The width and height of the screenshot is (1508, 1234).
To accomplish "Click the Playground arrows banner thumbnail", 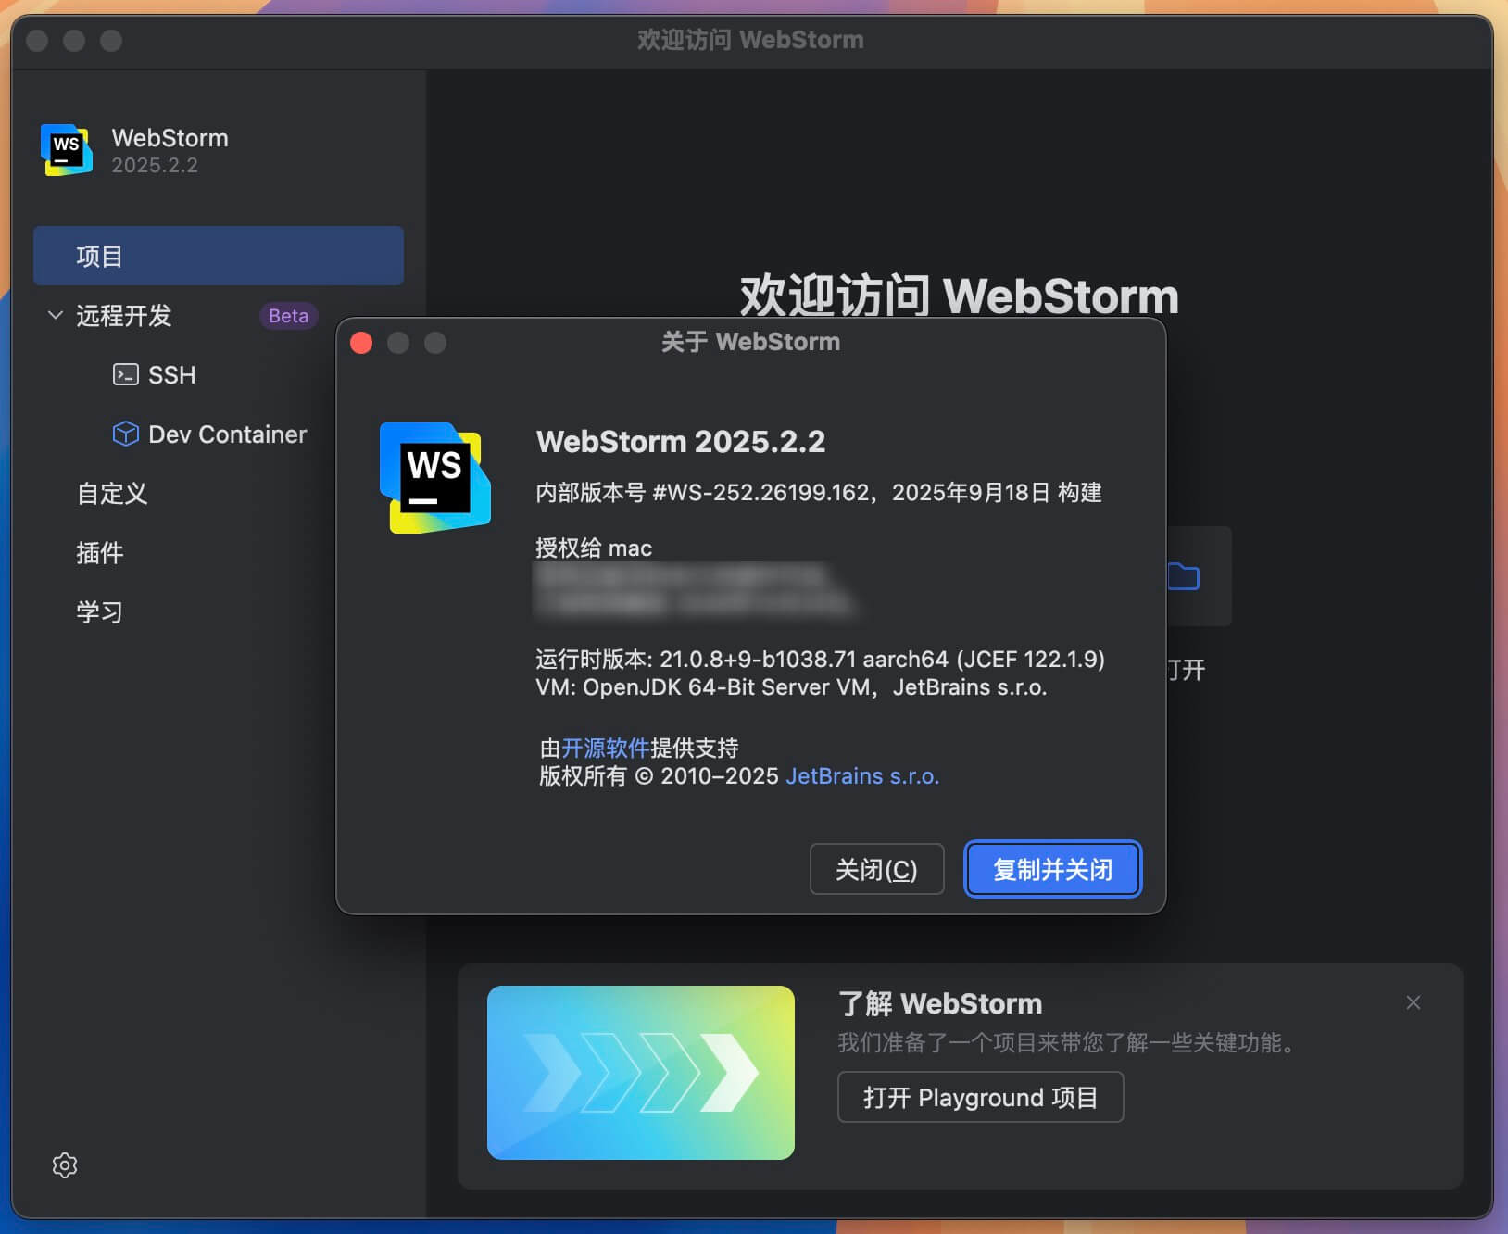I will (641, 1072).
